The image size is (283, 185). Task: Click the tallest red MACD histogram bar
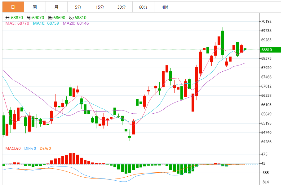[74, 158]
